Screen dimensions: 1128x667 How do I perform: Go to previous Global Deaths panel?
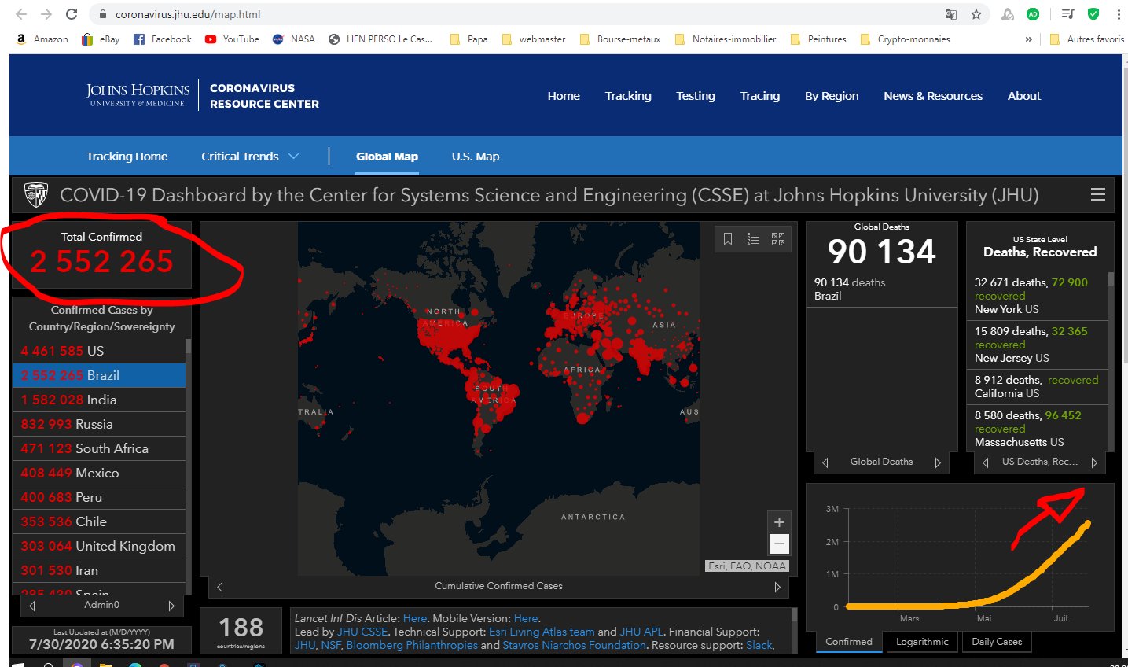point(825,462)
